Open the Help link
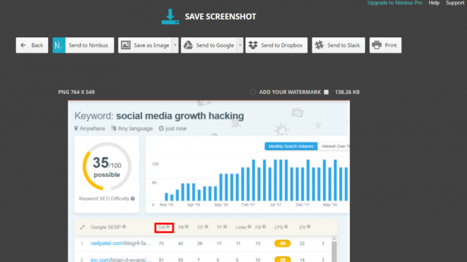 coord(434,3)
